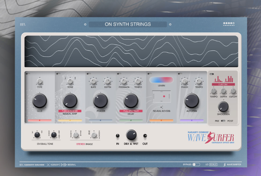This screenshot has width=261, height=176.
Task: Click the Karanyi Neural logo in footer
Action: 62,165
